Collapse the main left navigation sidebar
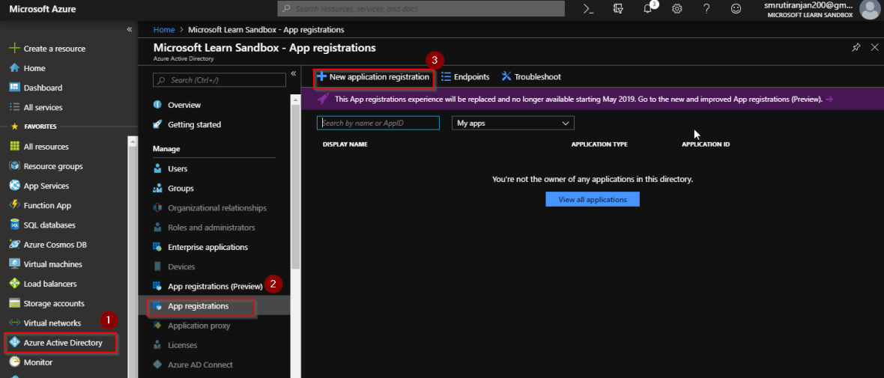 tap(129, 28)
